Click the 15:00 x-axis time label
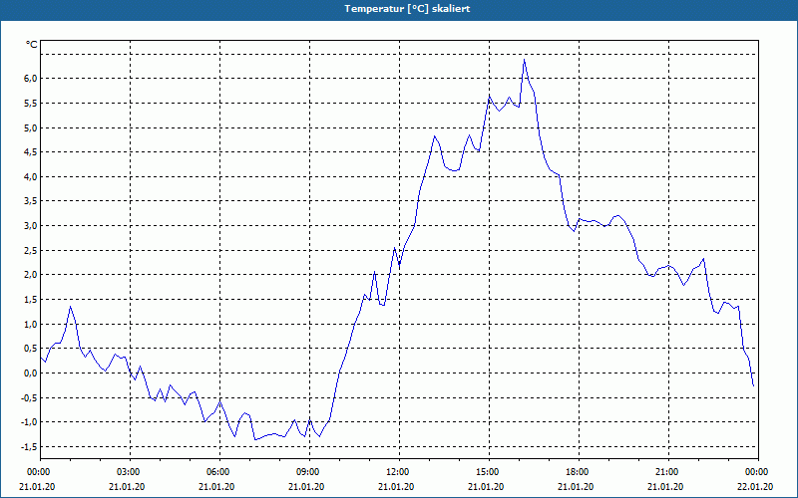The width and height of the screenshot is (798, 498). [489, 472]
